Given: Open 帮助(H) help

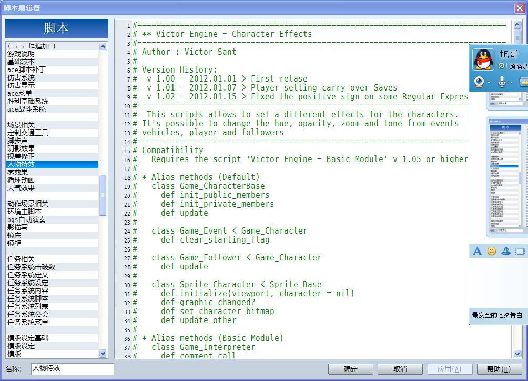Looking at the screenshot, I should (499, 369).
